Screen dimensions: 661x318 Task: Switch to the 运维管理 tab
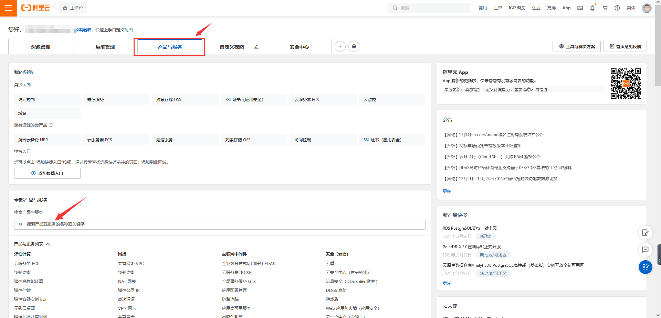coord(105,47)
